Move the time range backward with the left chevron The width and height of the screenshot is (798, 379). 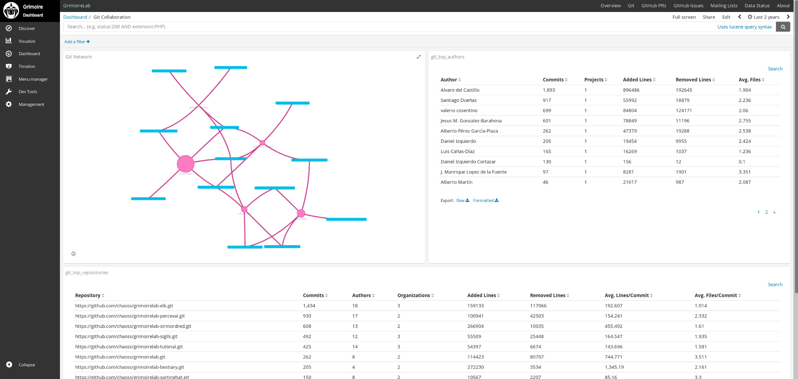click(739, 17)
